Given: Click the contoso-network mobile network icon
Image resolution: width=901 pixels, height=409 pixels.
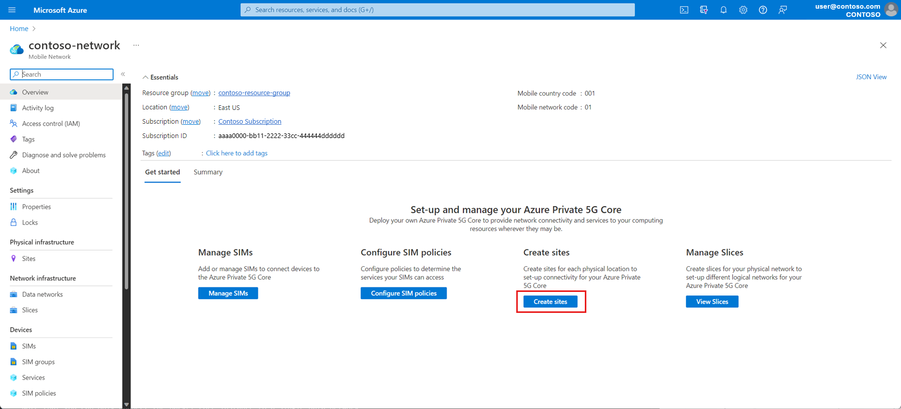Looking at the screenshot, I should pos(16,49).
